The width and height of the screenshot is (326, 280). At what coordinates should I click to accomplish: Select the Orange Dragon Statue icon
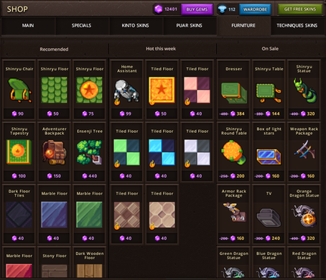click(304, 215)
